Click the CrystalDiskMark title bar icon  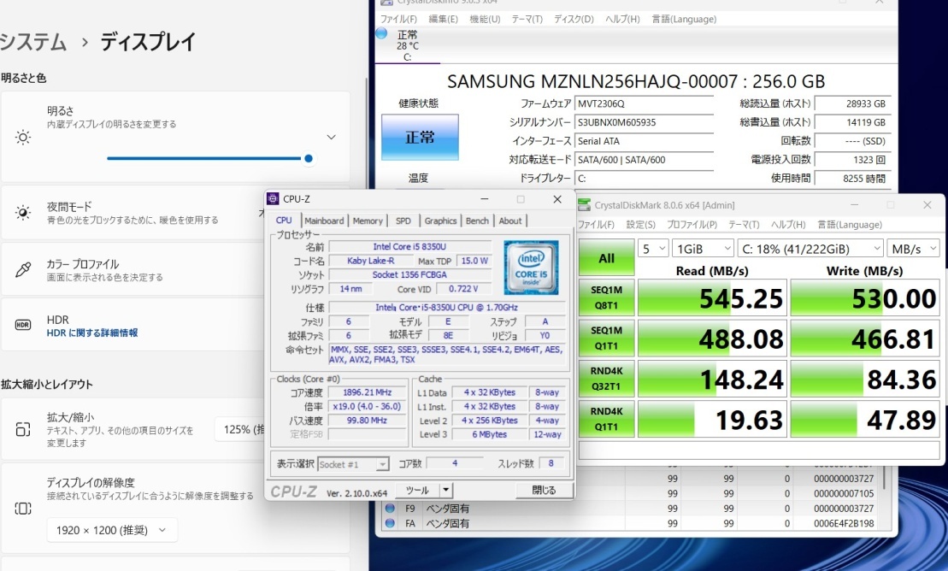pyautogui.click(x=584, y=205)
